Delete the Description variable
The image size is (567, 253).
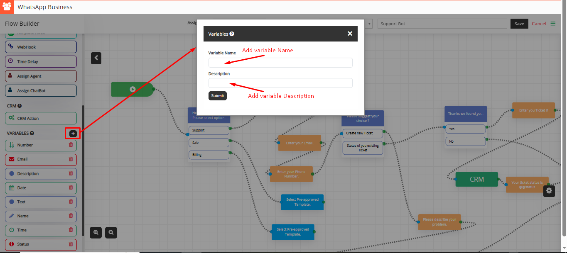tap(71, 173)
